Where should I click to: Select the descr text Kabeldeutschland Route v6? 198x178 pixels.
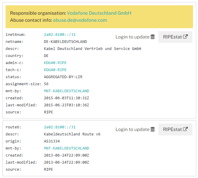(72, 134)
